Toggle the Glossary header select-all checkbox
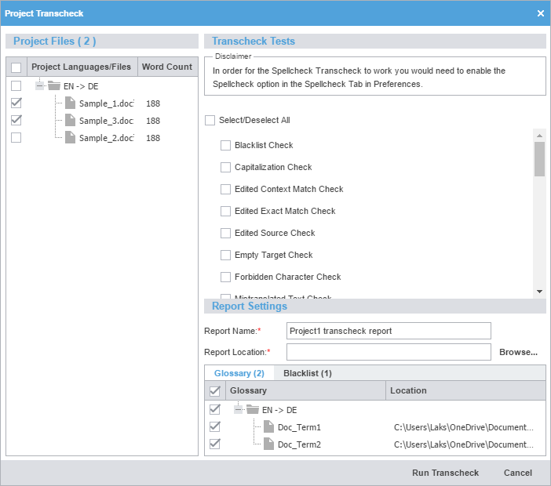This screenshot has width=551, height=486. [x=215, y=391]
